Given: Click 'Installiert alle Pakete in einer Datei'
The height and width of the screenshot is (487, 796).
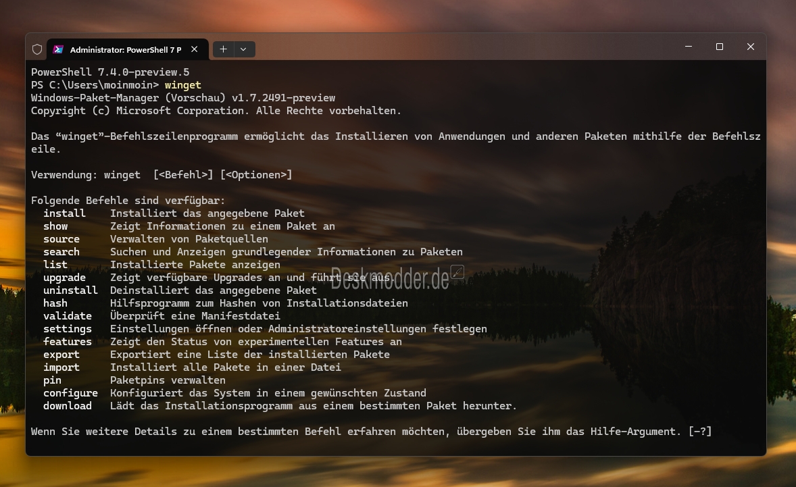Looking at the screenshot, I should [226, 367].
